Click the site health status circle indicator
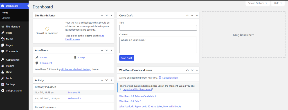The width and height of the screenshot is (288, 110). pyautogui.click(x=47, y=29)
